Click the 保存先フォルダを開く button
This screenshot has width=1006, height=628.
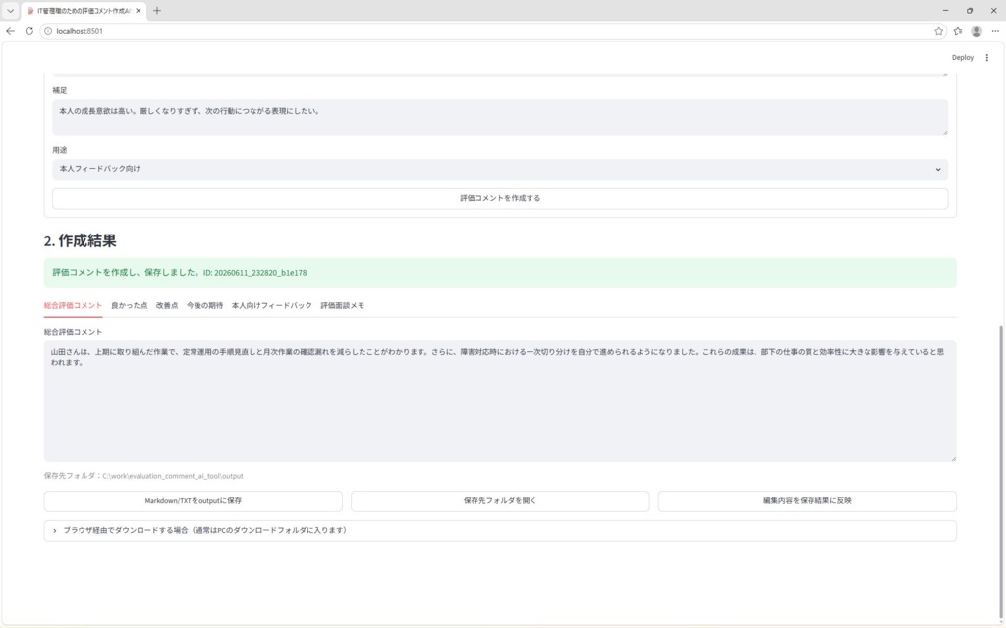pos(500,501)
